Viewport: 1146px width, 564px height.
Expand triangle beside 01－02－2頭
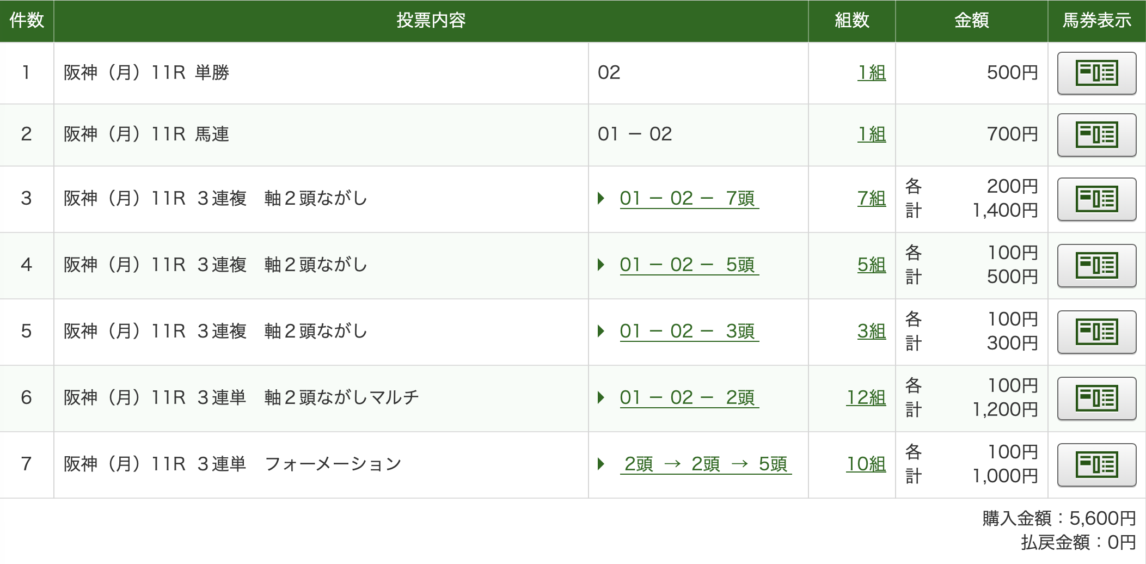tap(601, 397)
